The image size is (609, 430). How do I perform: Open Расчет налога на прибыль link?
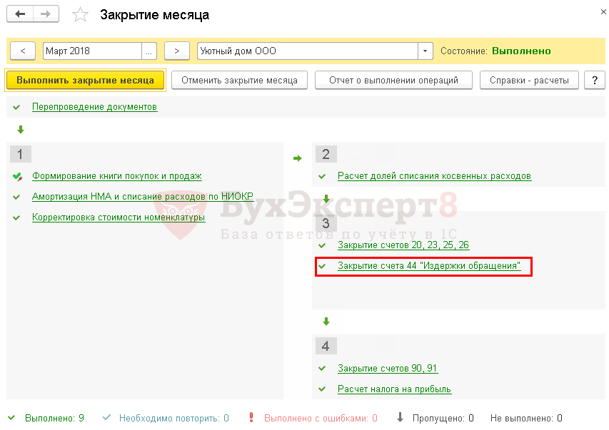coord(394,389)
